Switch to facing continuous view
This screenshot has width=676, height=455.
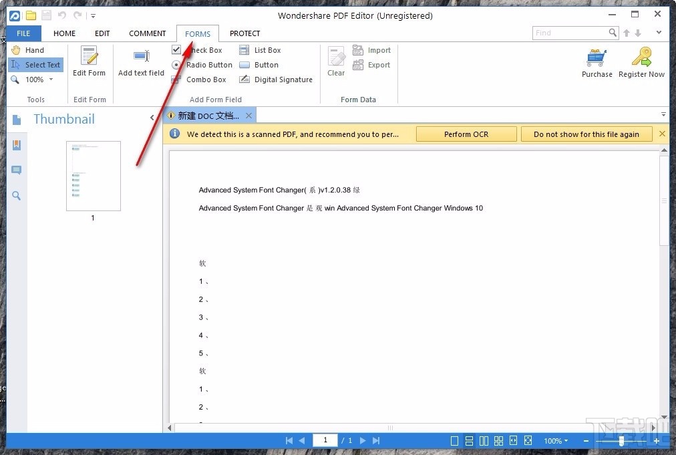pos(498,441)
